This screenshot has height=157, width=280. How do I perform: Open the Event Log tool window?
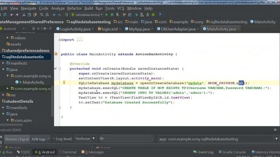coord(203,152)
